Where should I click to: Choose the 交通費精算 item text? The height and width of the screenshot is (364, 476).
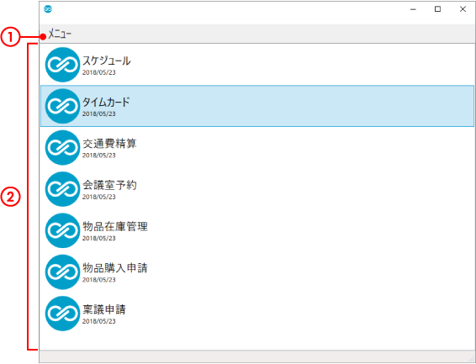[x=109, y=144]
